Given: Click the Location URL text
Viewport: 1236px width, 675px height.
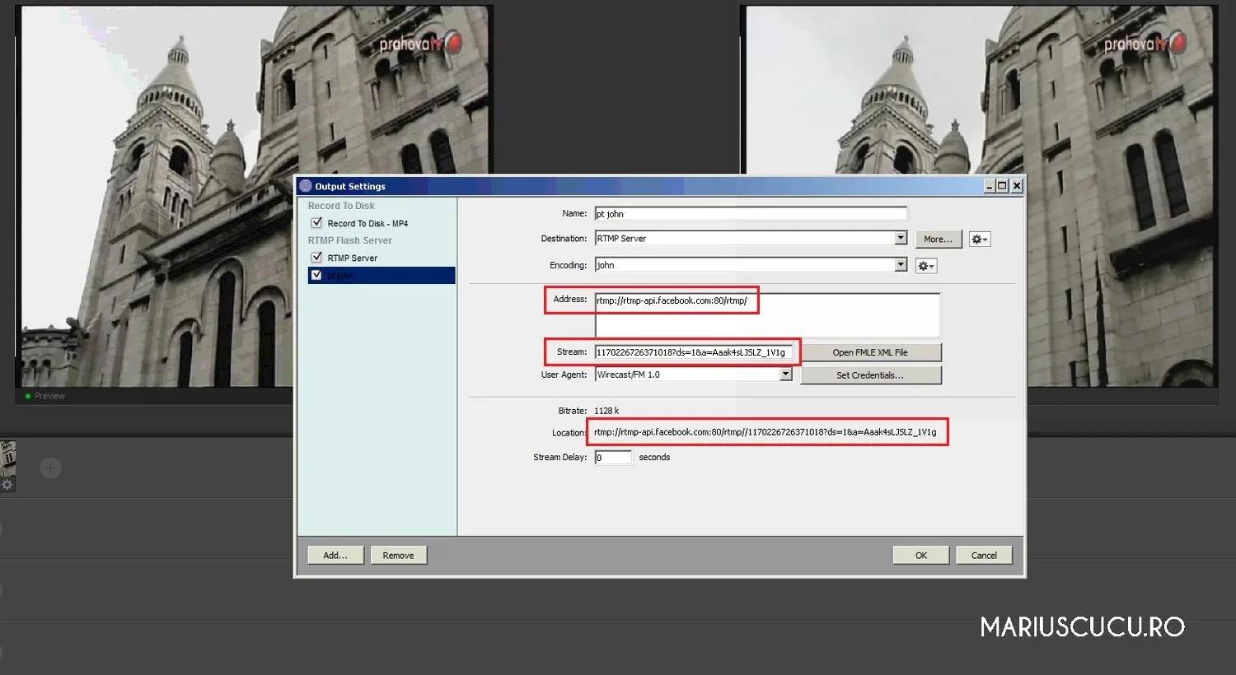Looking at the screenshot, I should (765, 432).
